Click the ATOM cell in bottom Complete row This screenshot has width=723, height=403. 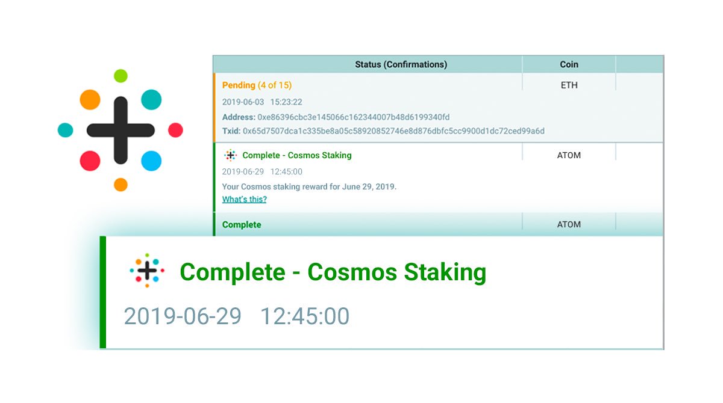569,224
